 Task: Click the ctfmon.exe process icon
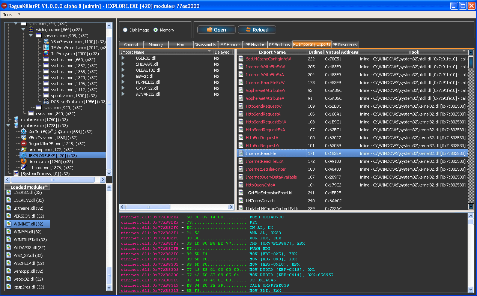(24, 168)
